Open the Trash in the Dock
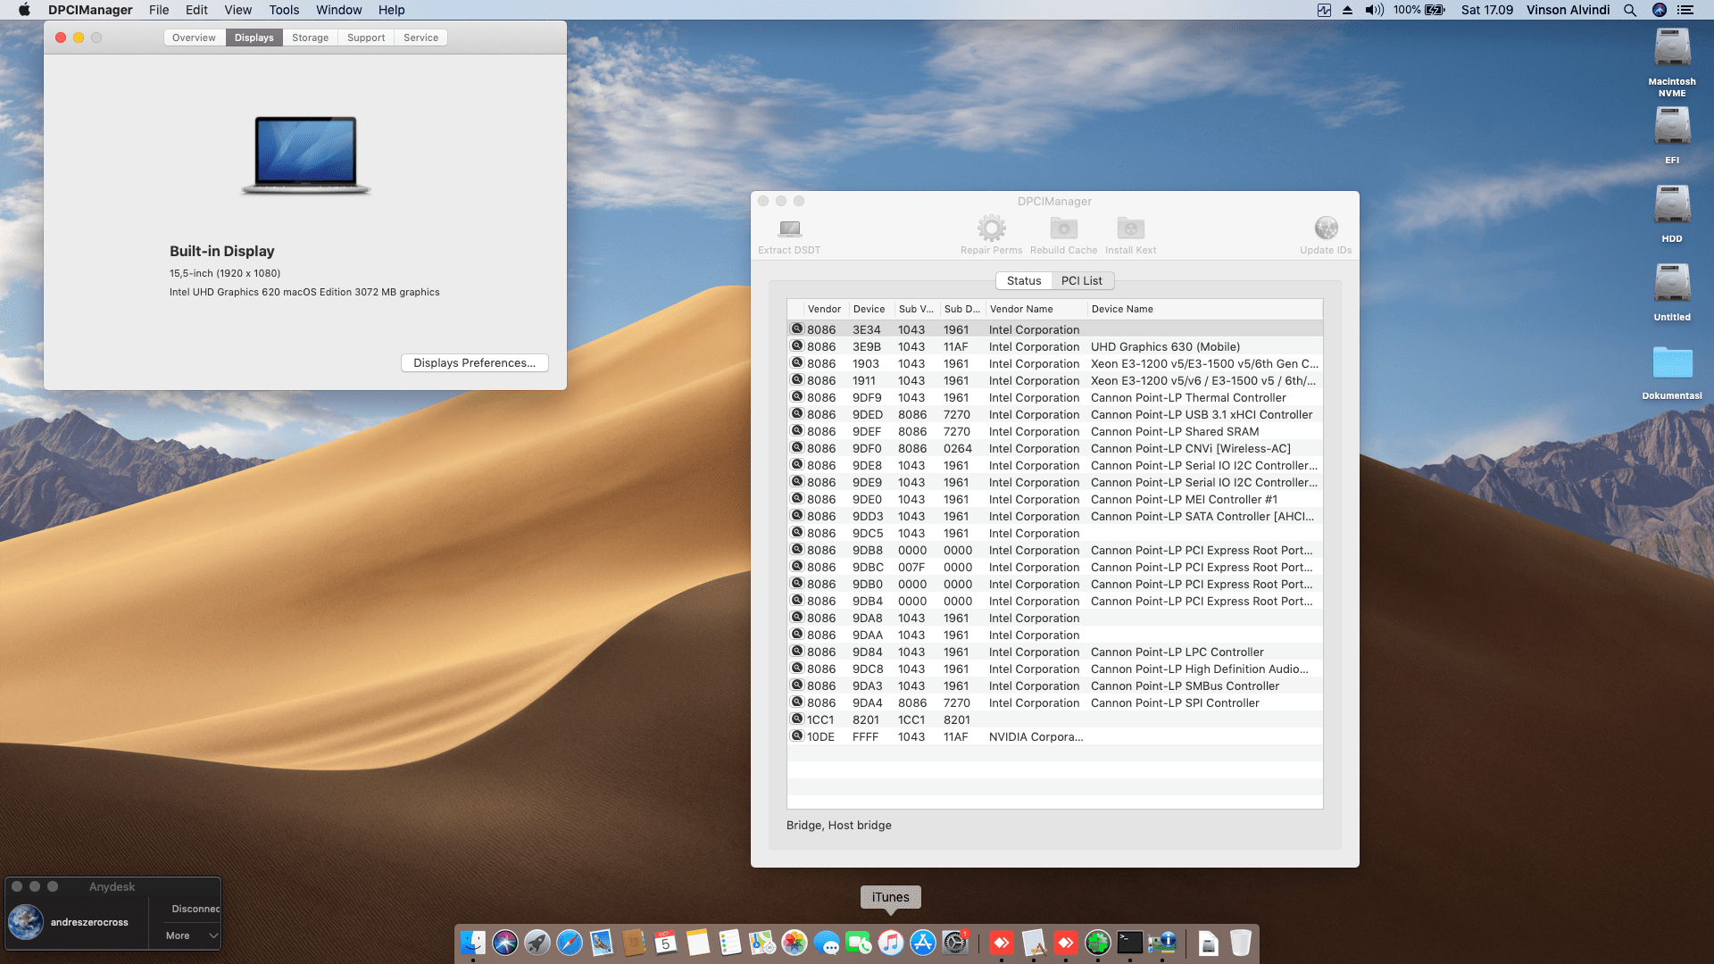Viewport: 1714px width, 964px height. pos(1241,943)
